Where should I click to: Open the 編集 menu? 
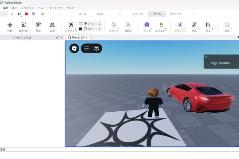coord(6,8)
